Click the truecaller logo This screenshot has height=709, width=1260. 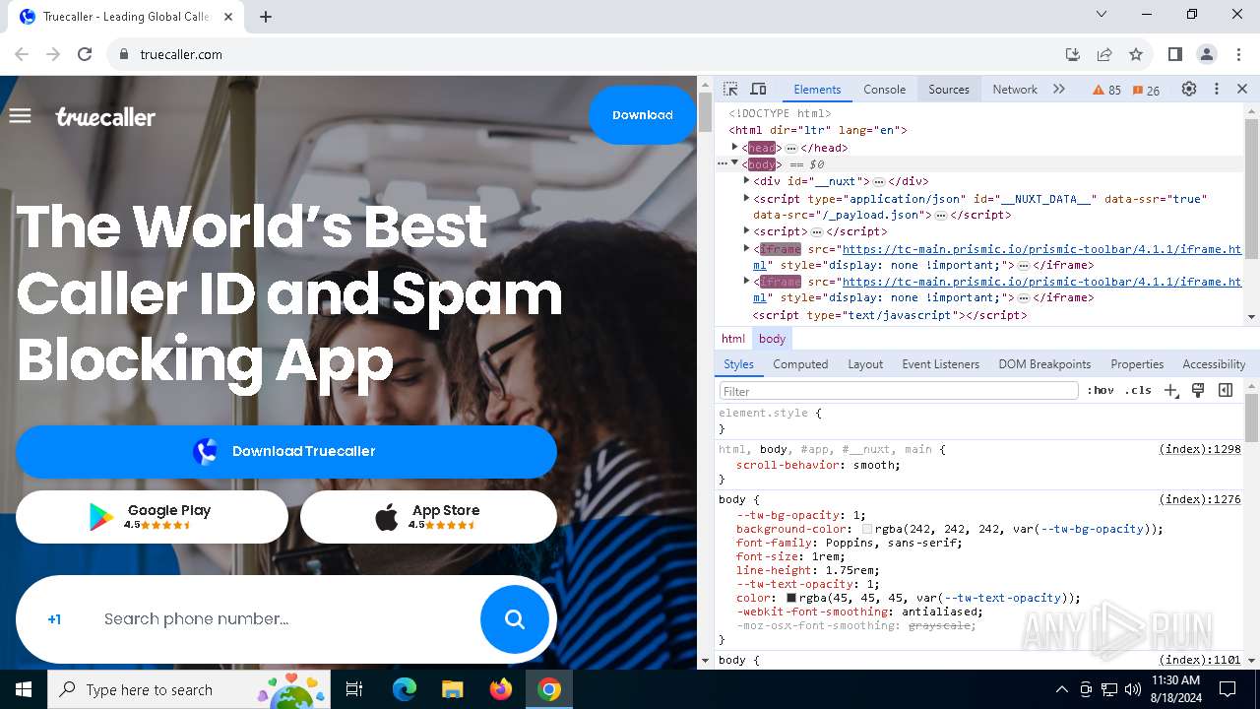pyautogui.click(x=105, y=117)
